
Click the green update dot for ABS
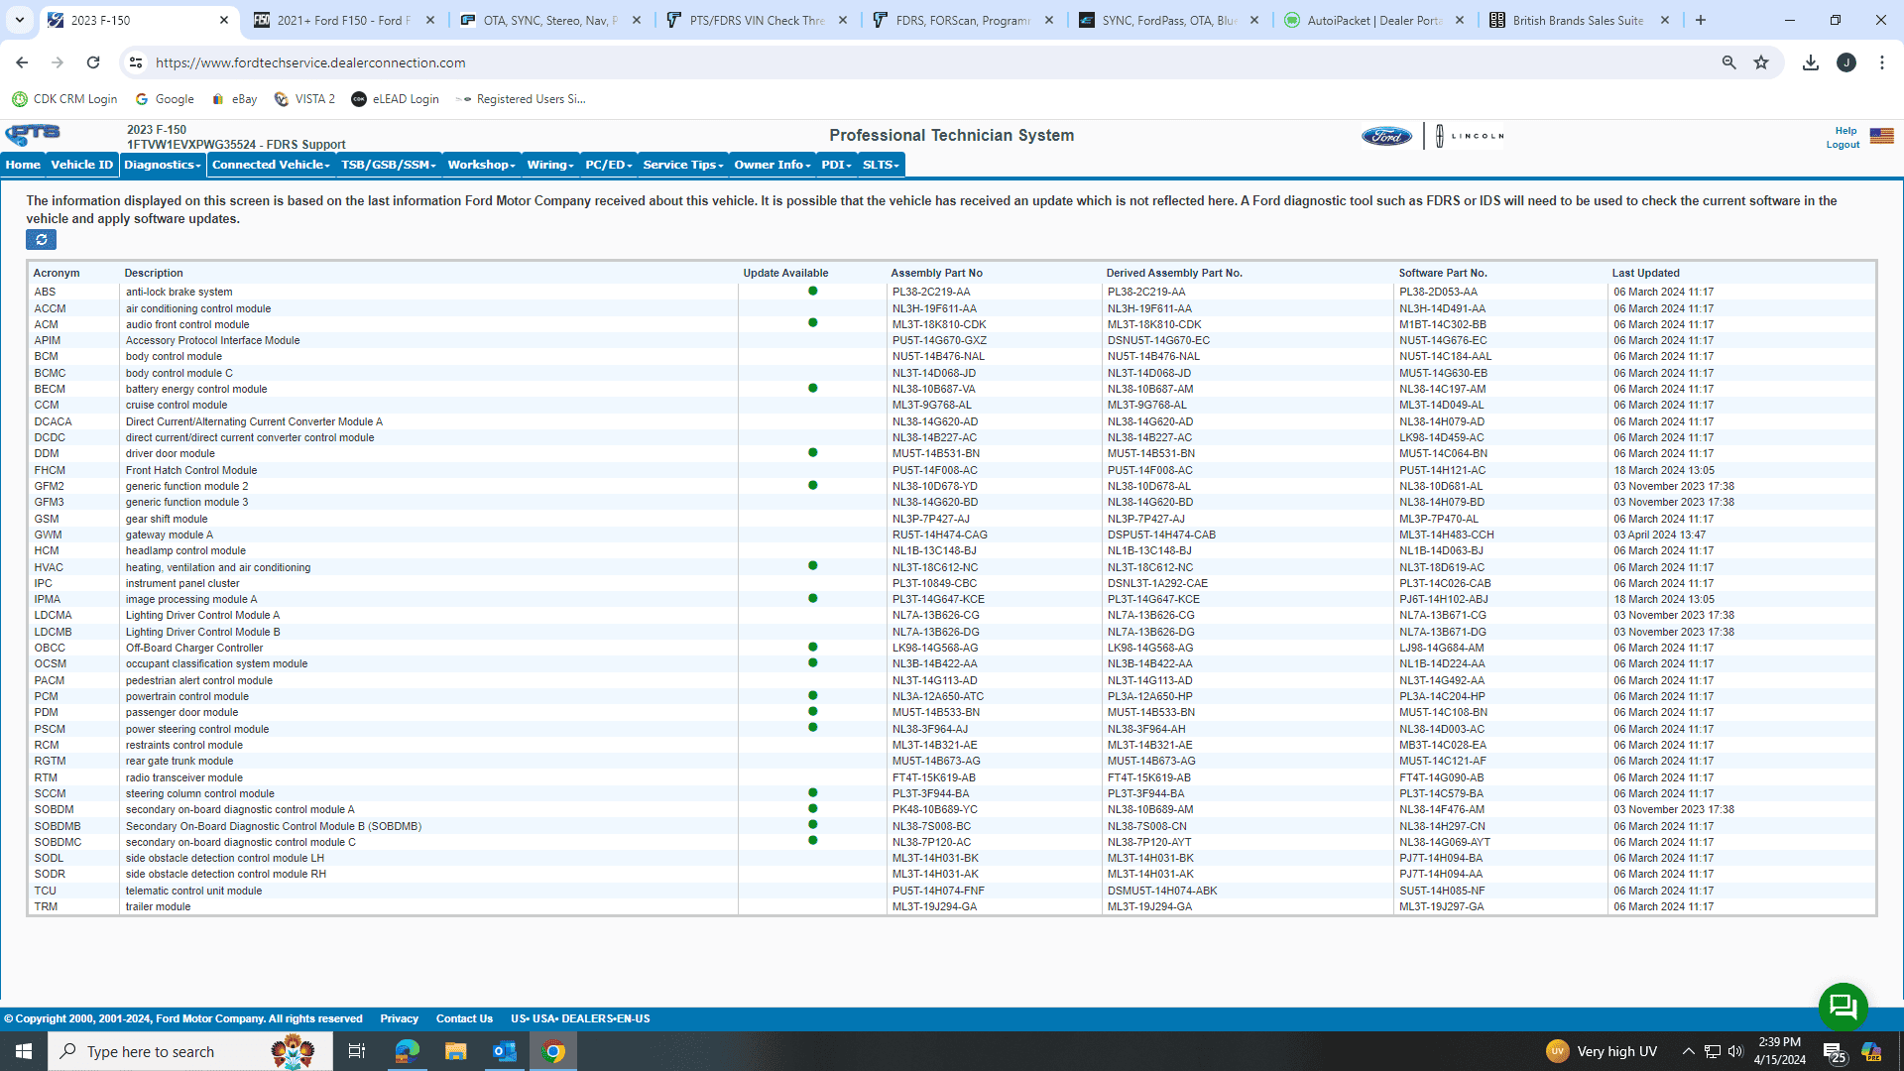point(812,292)
